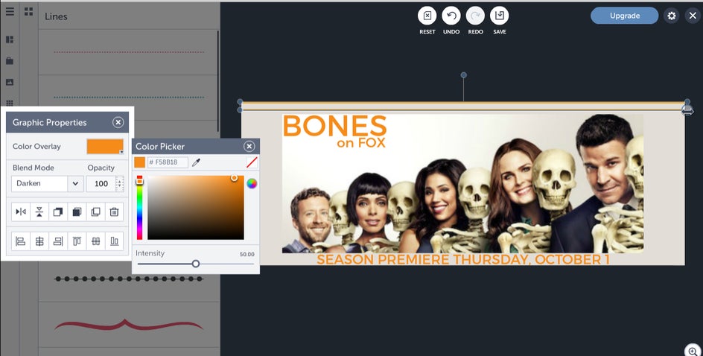Screen dimensions: 703x356
Task: Open the layouts sidebar icon
Action: click(x=10, y=39)
